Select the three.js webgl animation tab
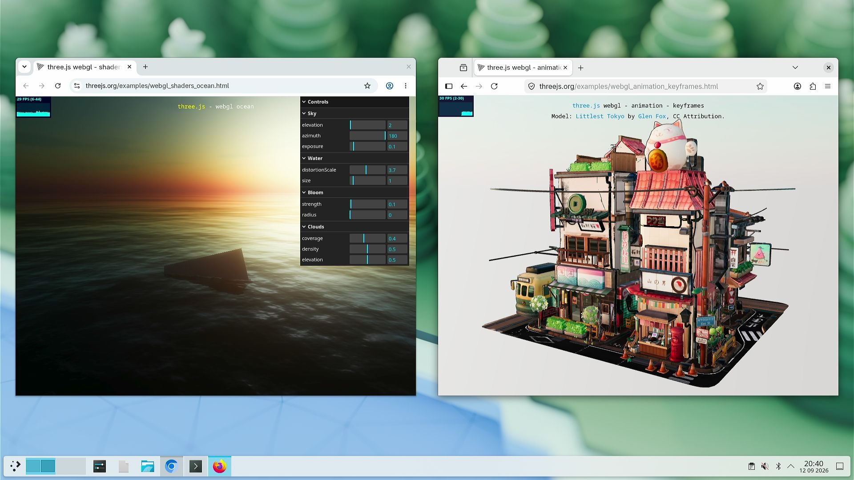The image size is (854, 480). 523,68
